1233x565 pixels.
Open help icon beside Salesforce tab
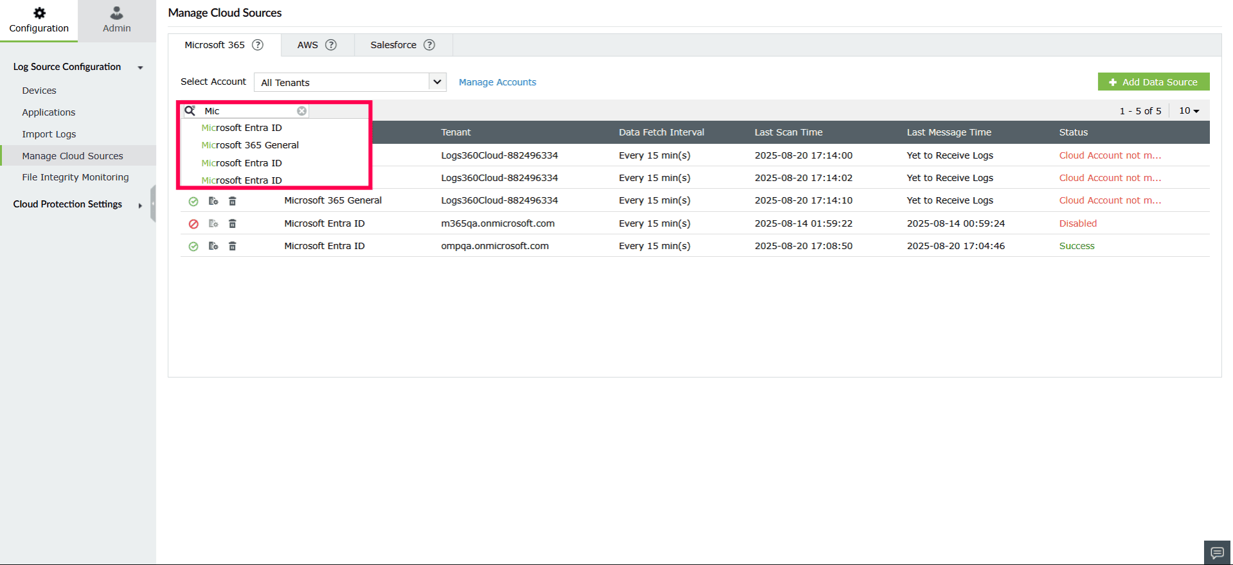[429, 45]
